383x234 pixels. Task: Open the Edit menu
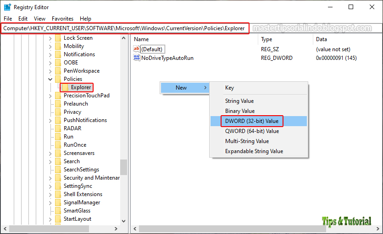click(23, 18)
